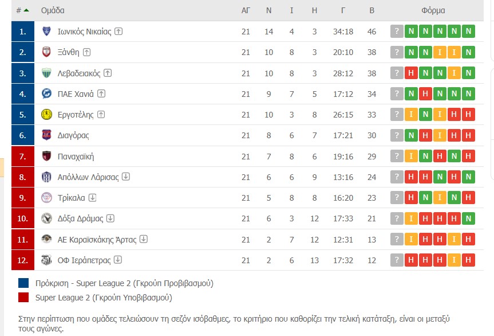Click the Ιωνικός Νικαίας team crest

click(x=47, y=32)
